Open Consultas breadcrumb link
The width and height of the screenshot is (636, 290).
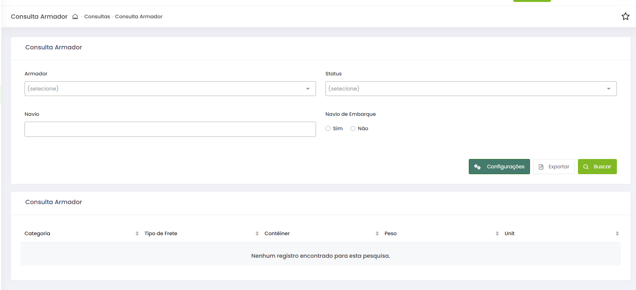[x=97, y=16]
